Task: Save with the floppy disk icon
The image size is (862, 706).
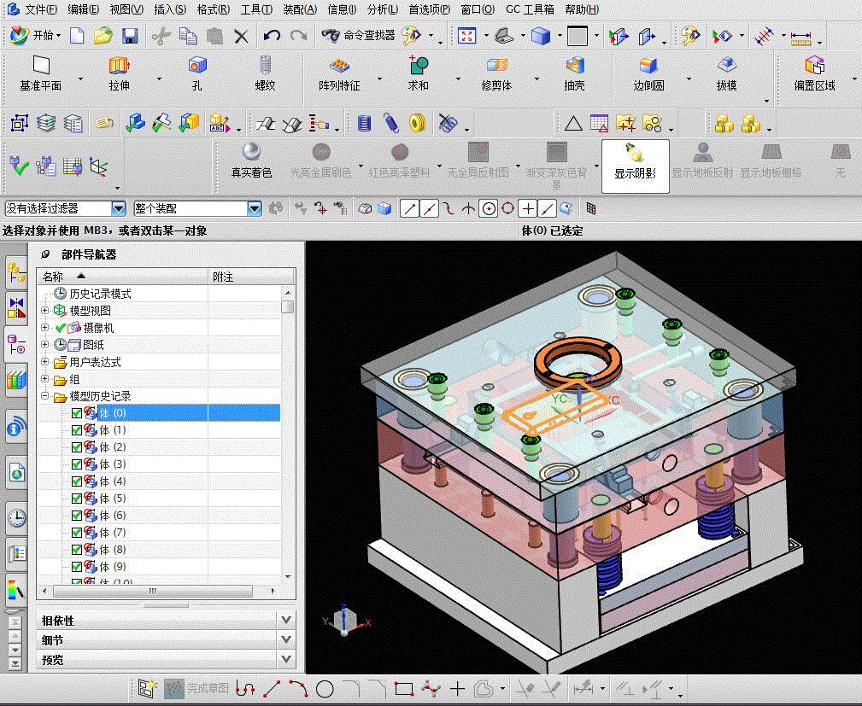Action: [130, 36]
